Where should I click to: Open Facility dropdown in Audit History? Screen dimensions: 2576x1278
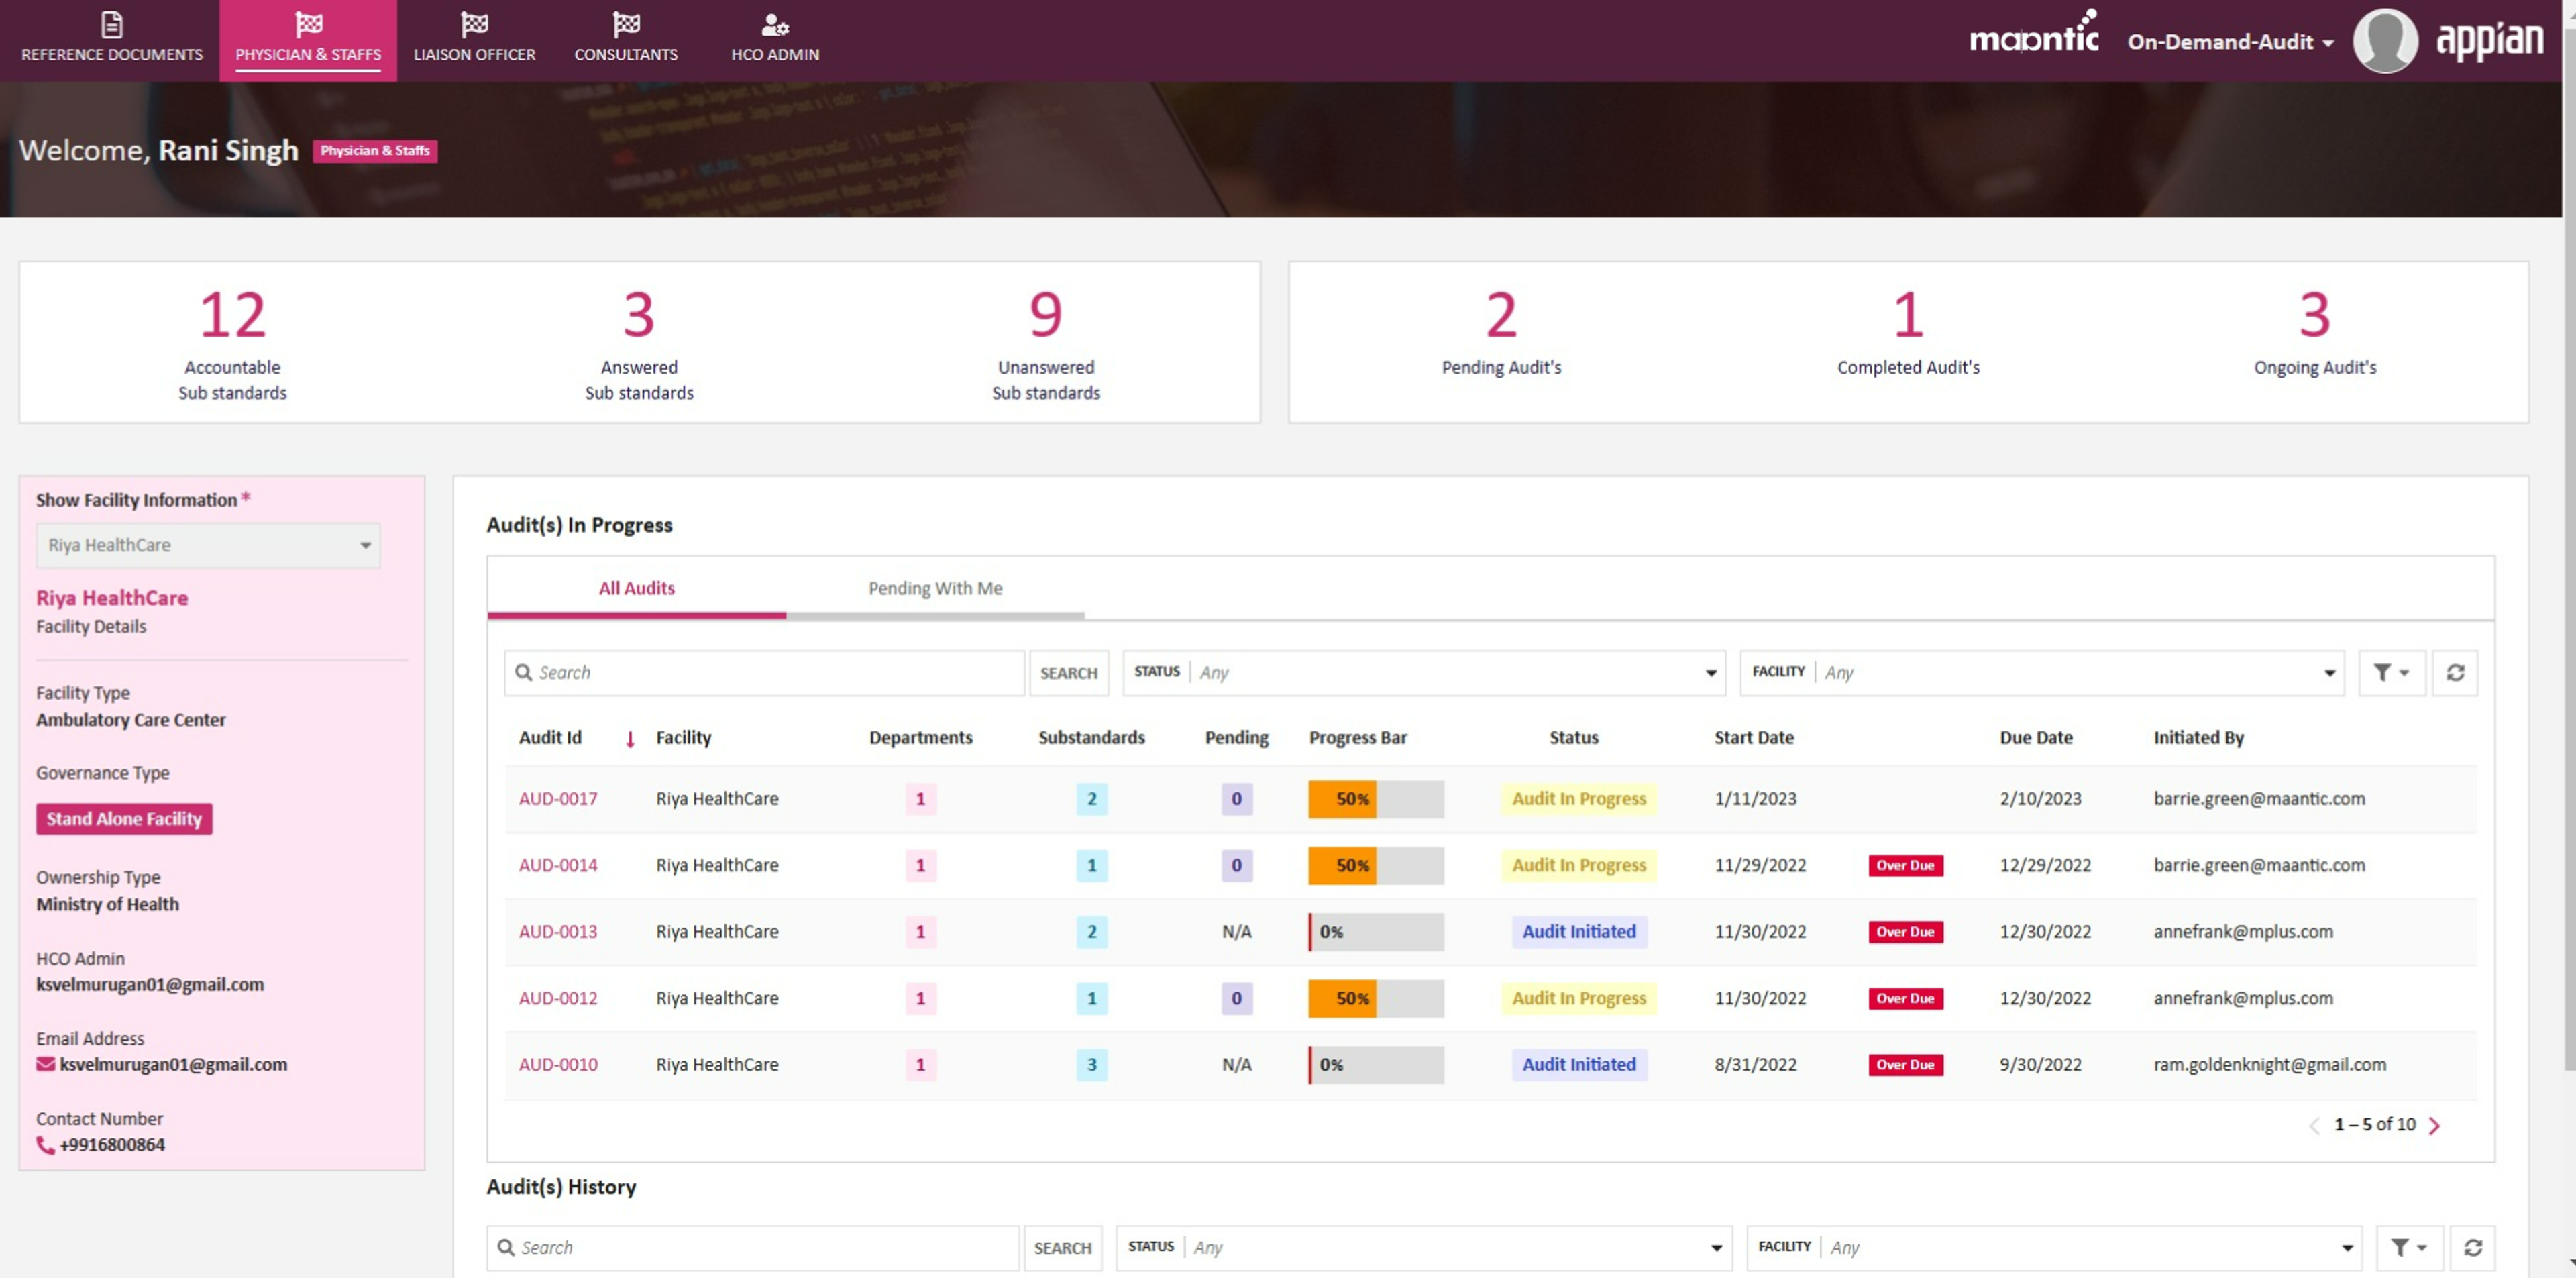2054,1247
